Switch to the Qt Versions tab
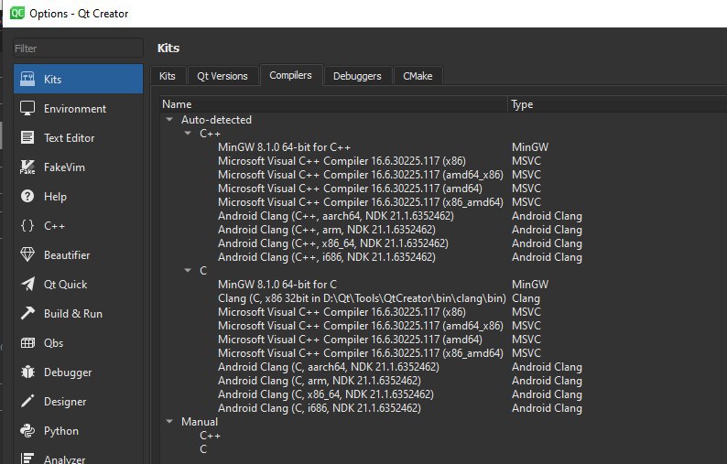This screenshot has height=464, width=727. tap(222, 76)
